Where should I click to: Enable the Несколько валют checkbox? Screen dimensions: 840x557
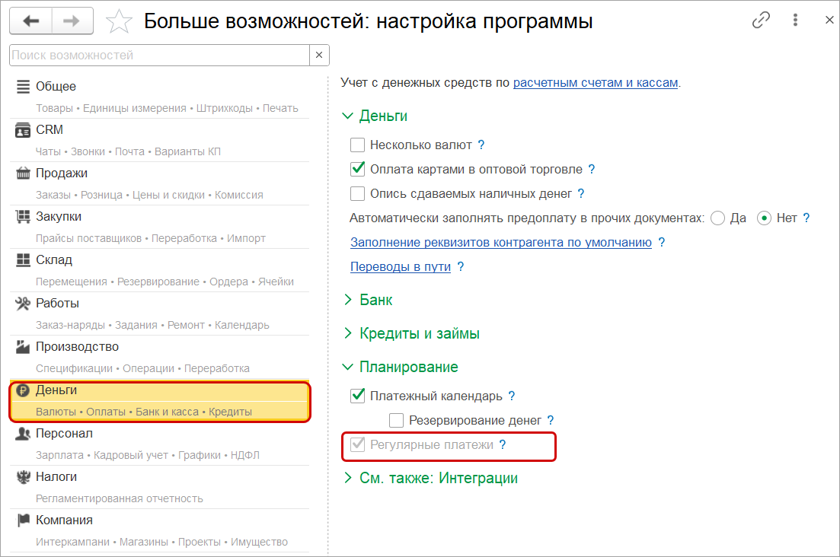[357, 145]
